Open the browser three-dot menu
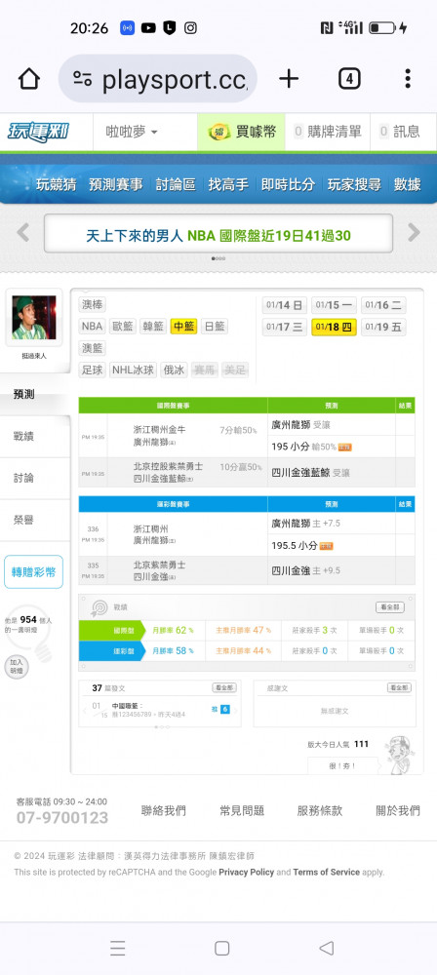The width and height of the screenshot is (437, 975). pos(408,78)
